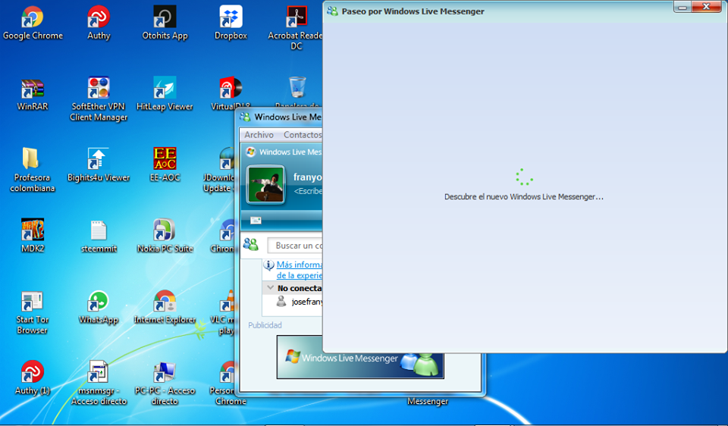728x426 pixels.
Task: Open PC-PC - Acceso directo shortcut
Action: pyautogui.click(x=165, y=384)
